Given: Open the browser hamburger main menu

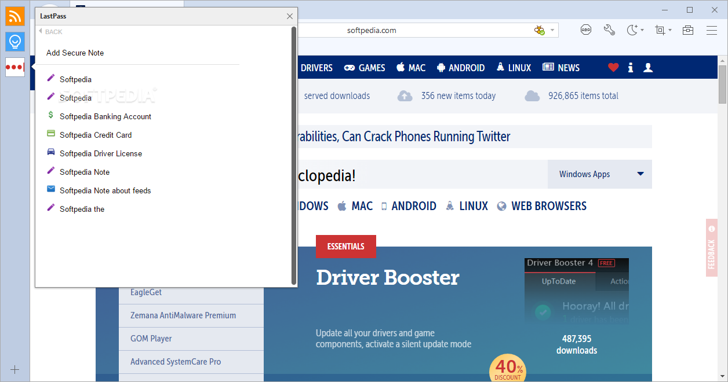Looking at the screenshot, I should 712,30.
